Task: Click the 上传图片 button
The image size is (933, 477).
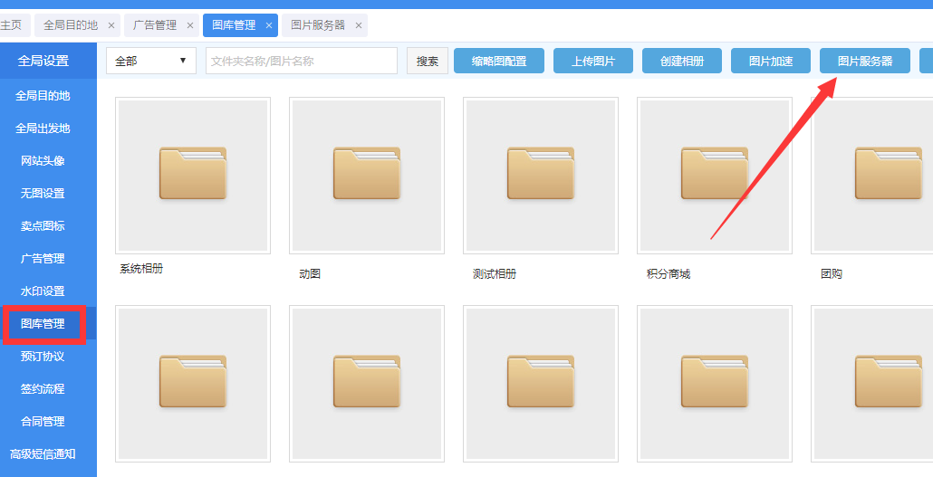Action: pyautogui.click(x=593, y=61)
